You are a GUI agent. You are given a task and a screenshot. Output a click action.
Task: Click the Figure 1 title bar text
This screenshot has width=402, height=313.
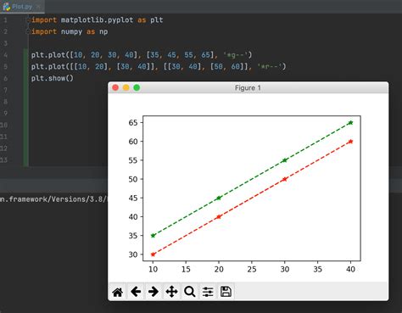(248, 88)
